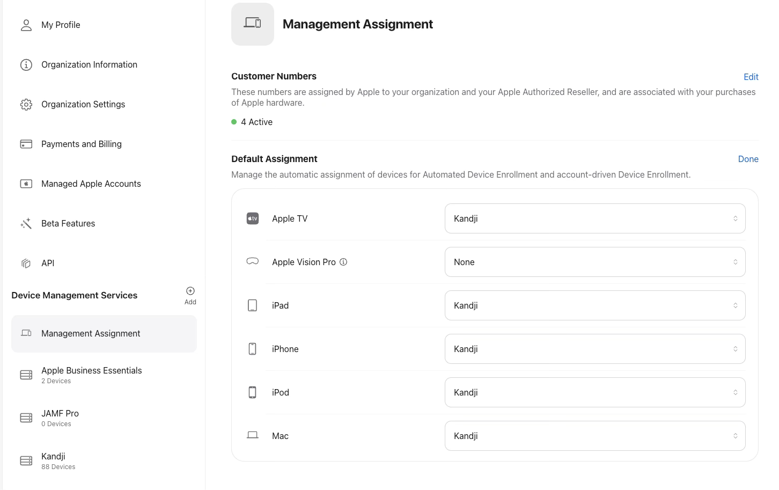779x490 pixels.
Task: Click the 88 Devices label under Kandji
Action: (x=58, y=467)
